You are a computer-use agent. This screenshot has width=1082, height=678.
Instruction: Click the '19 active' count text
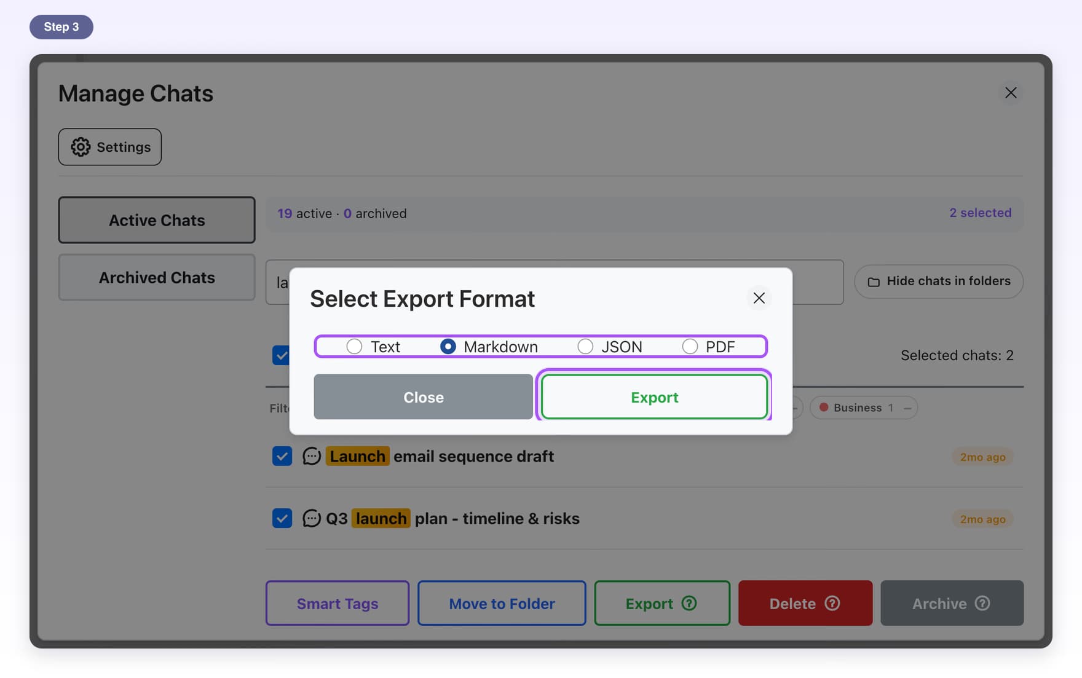(304, 213)
